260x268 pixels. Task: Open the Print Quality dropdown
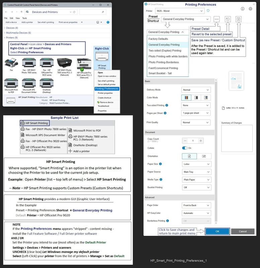point(196,123)
